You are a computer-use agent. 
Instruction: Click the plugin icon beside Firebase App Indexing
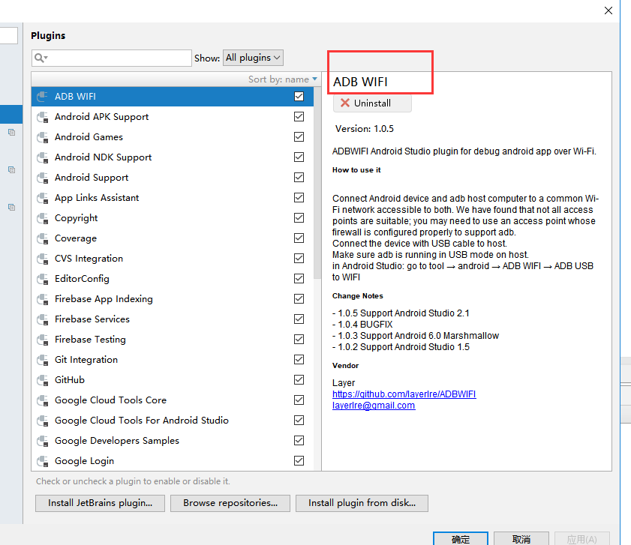point(42,299)
